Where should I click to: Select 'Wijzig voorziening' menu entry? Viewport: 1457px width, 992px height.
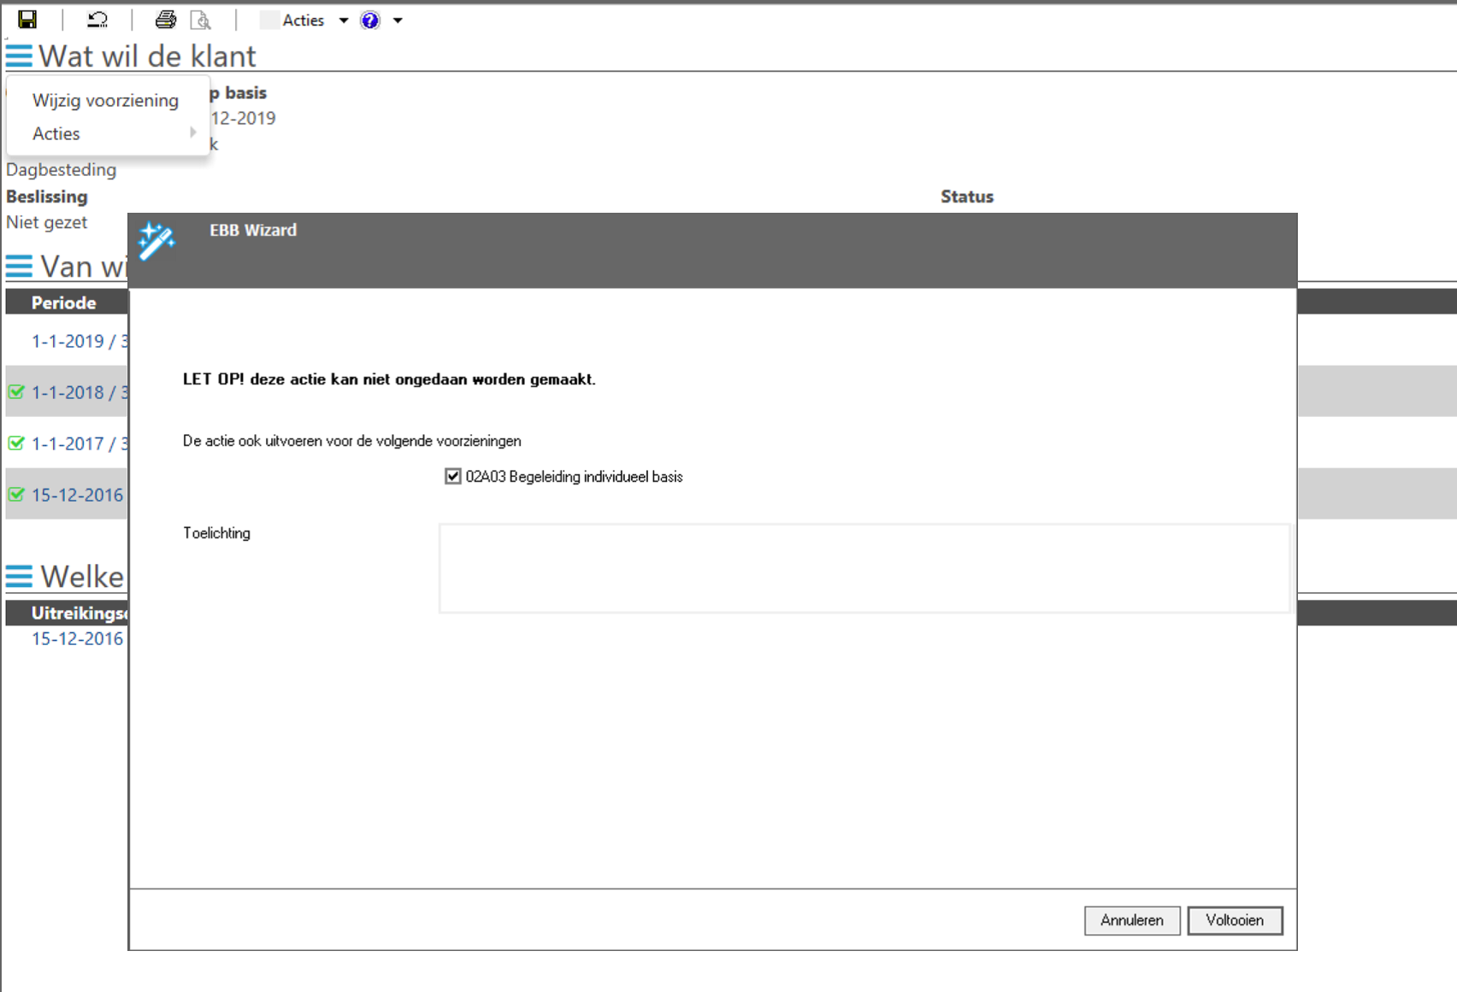point(105,100)
